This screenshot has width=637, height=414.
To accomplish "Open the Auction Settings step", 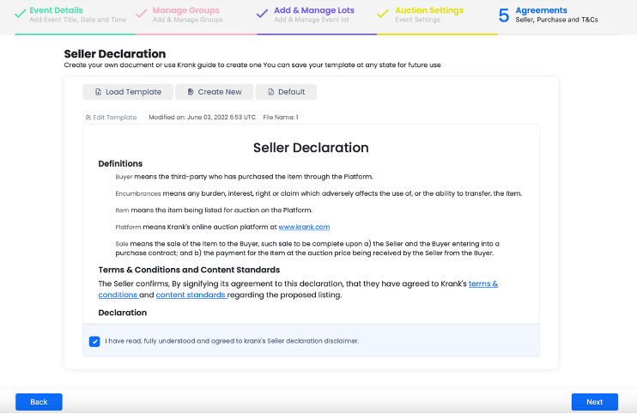I will coord(428,10).
